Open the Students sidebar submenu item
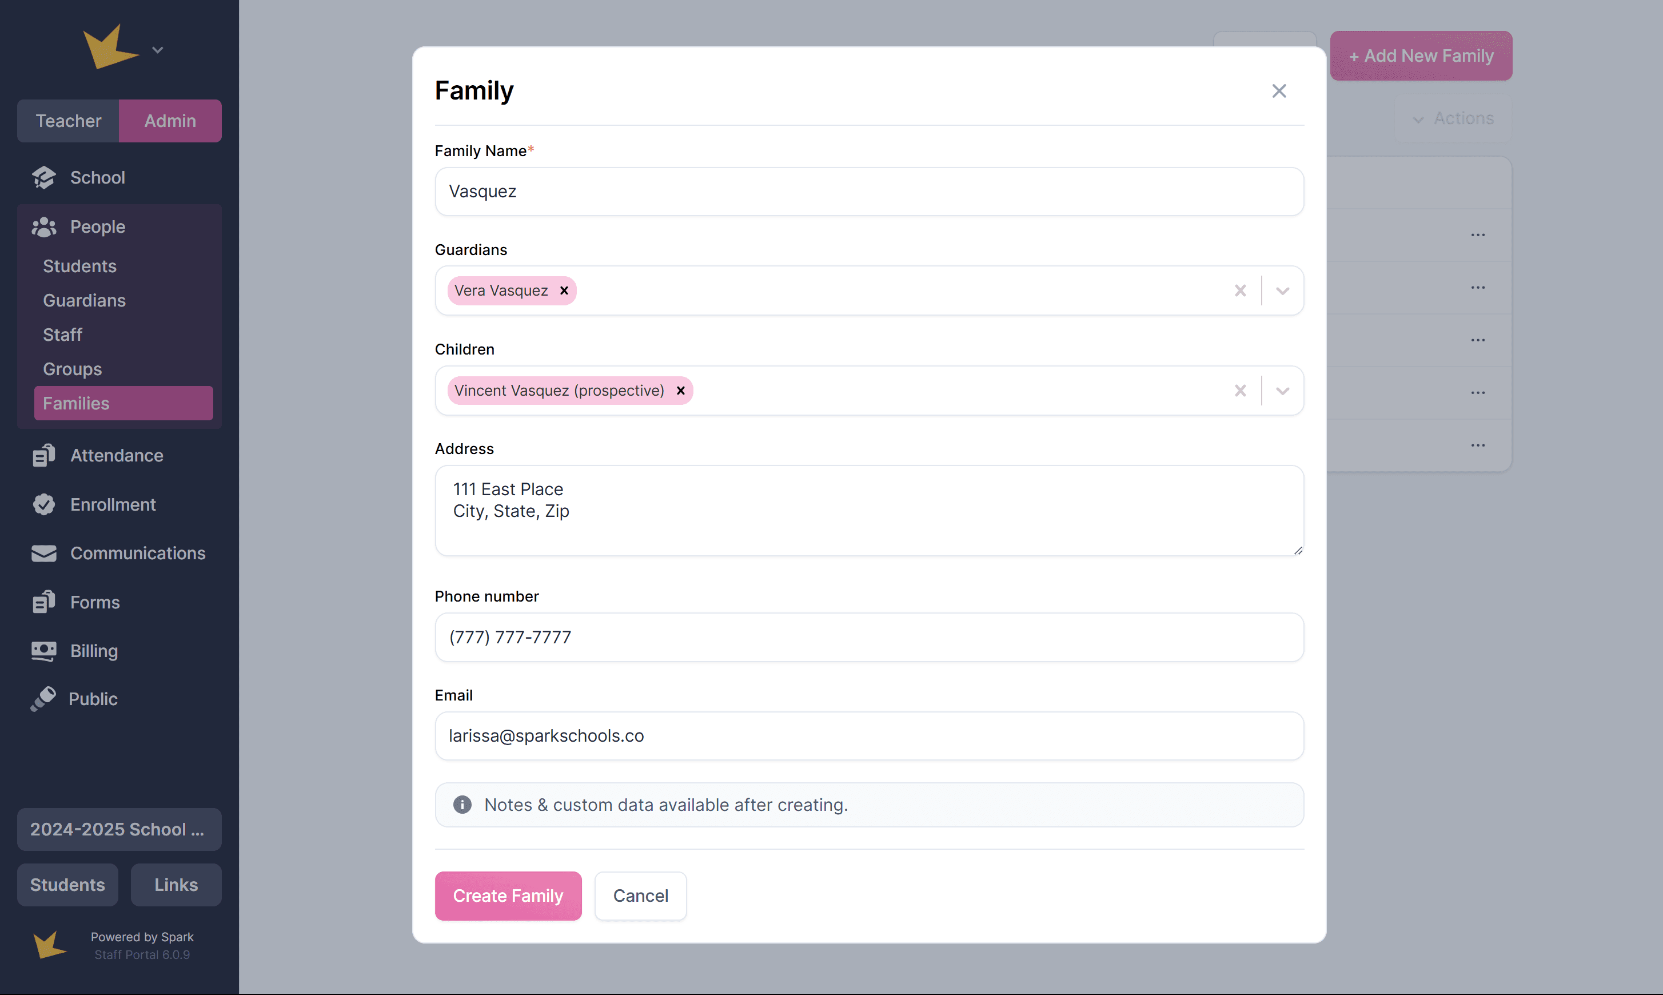The width and height of the screenshot is (1663, 995). tap(80, 266)
